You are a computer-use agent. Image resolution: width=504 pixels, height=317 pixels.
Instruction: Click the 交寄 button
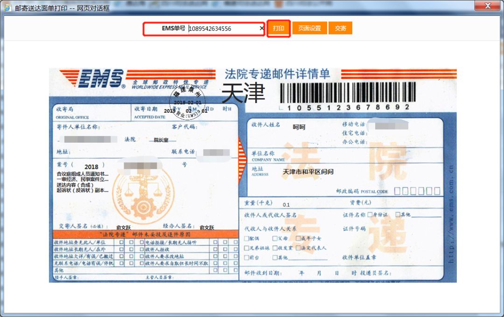340,28
